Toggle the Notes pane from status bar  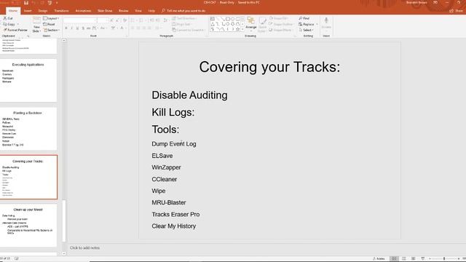(379, 258)
